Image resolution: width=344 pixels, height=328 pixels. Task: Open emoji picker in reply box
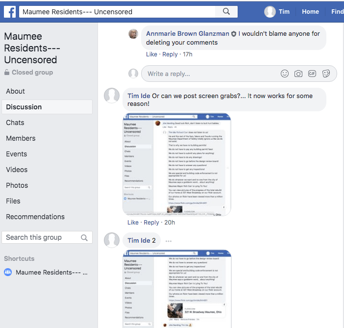click(x=285, y=74)
